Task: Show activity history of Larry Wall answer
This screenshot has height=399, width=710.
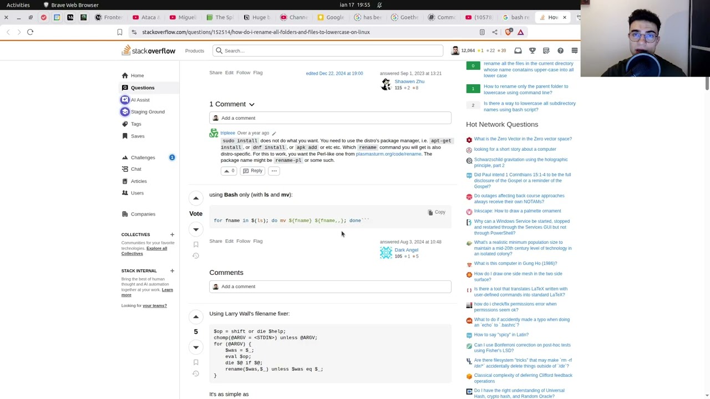Action: (196, 374)
